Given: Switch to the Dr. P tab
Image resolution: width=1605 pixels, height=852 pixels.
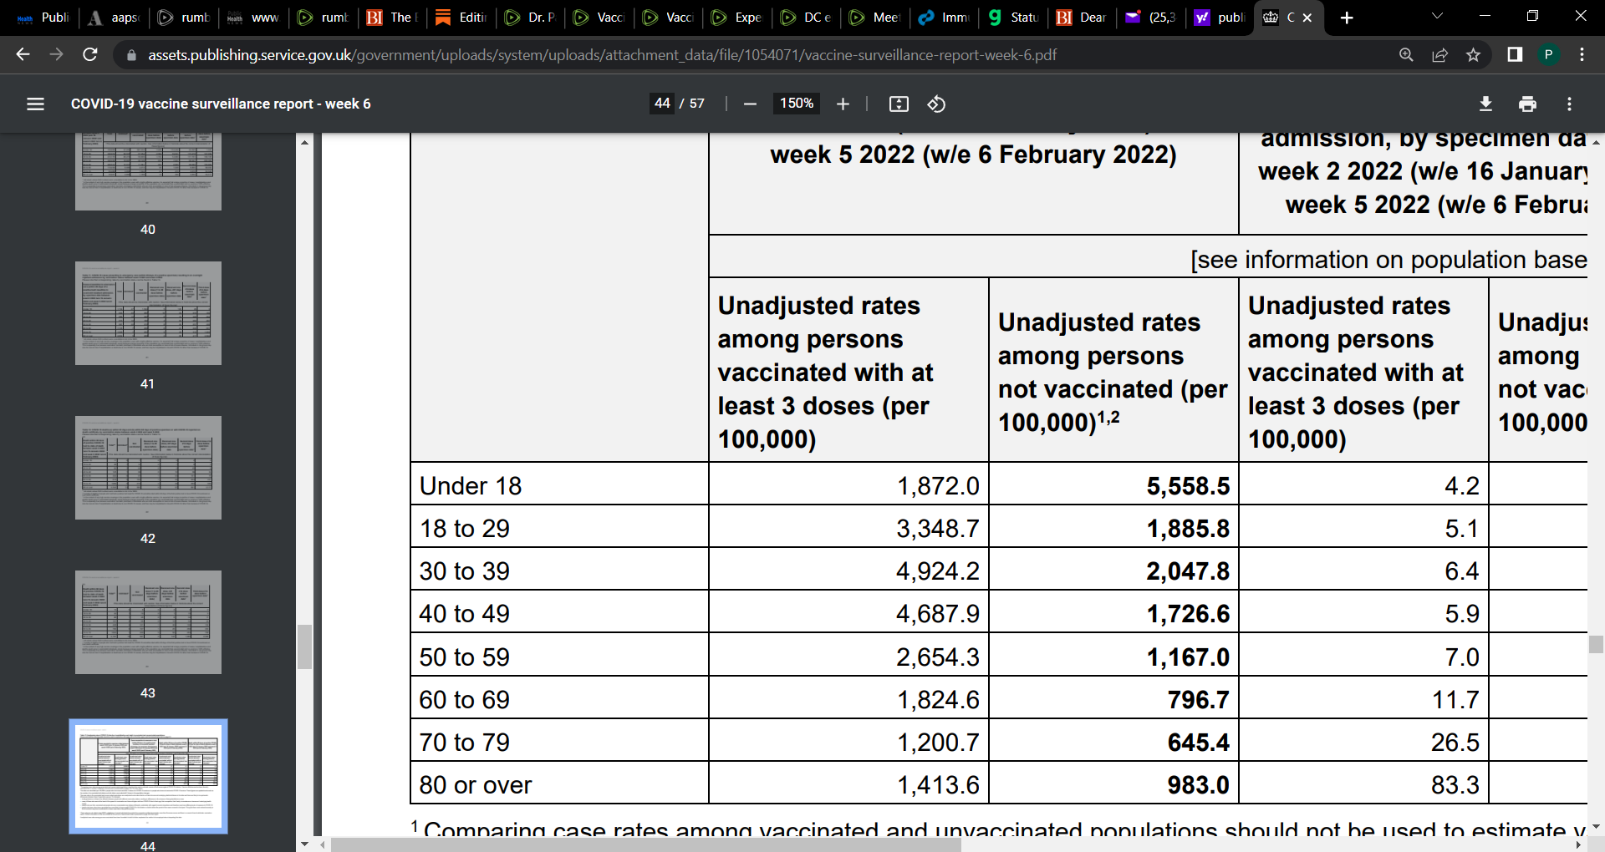Looking at the screenshot, I should (531, 18).
